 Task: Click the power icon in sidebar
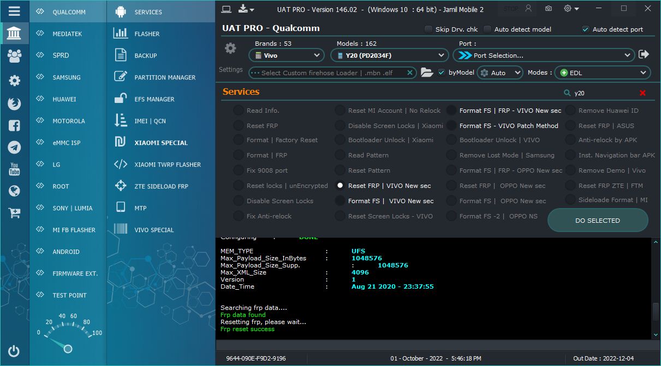tap(15, 351)
